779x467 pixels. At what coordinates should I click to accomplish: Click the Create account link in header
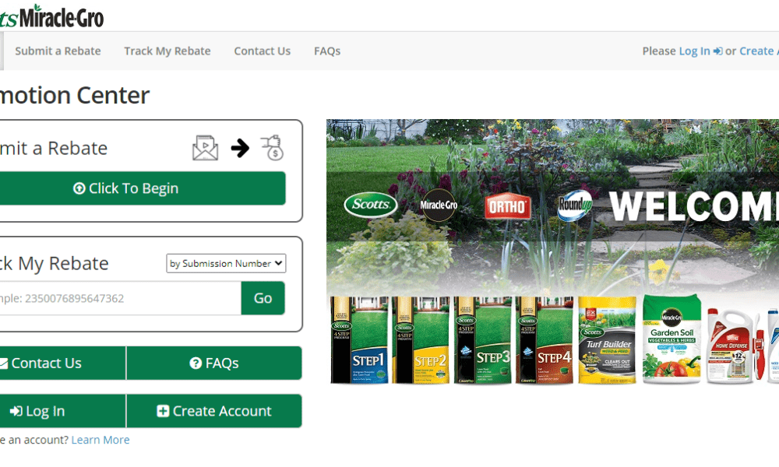(759, 51)
